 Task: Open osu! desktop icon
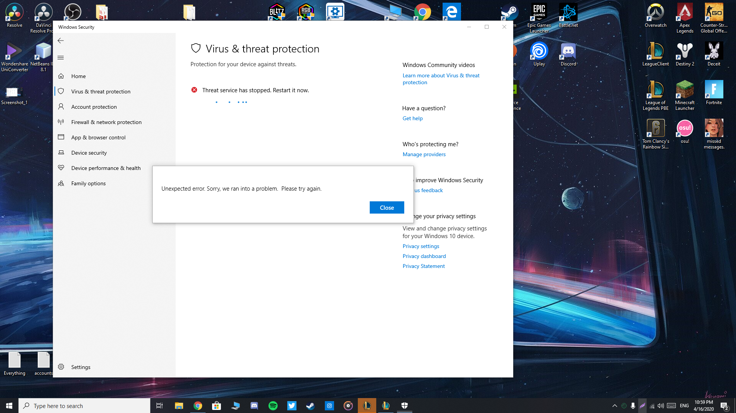tap(685, 132)
